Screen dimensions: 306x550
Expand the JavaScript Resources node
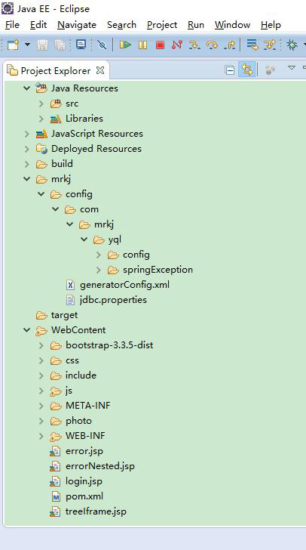click(26, 134)
